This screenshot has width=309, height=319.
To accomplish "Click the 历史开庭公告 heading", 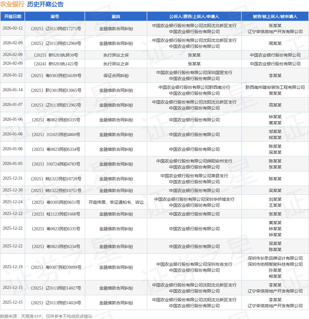I will coord(45,4).
